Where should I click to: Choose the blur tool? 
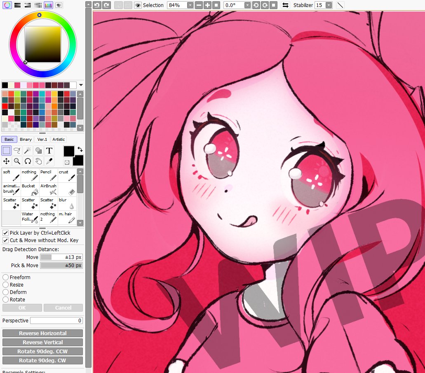click(67, 203)
